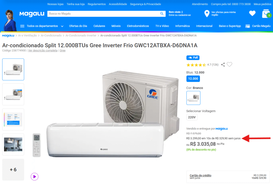
Task: Open Ar-Condicionado Inverter breadcrumb
Action: (81, 35)
